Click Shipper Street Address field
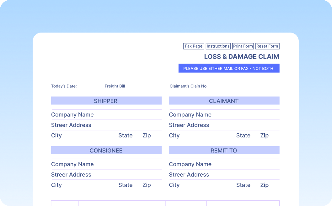 126,125
